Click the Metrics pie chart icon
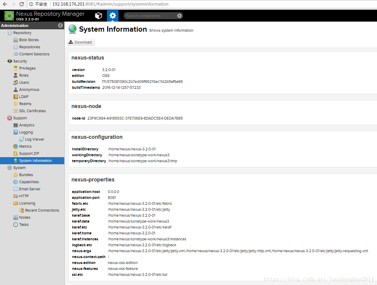 pyautogui.click(x=16, y=146)
